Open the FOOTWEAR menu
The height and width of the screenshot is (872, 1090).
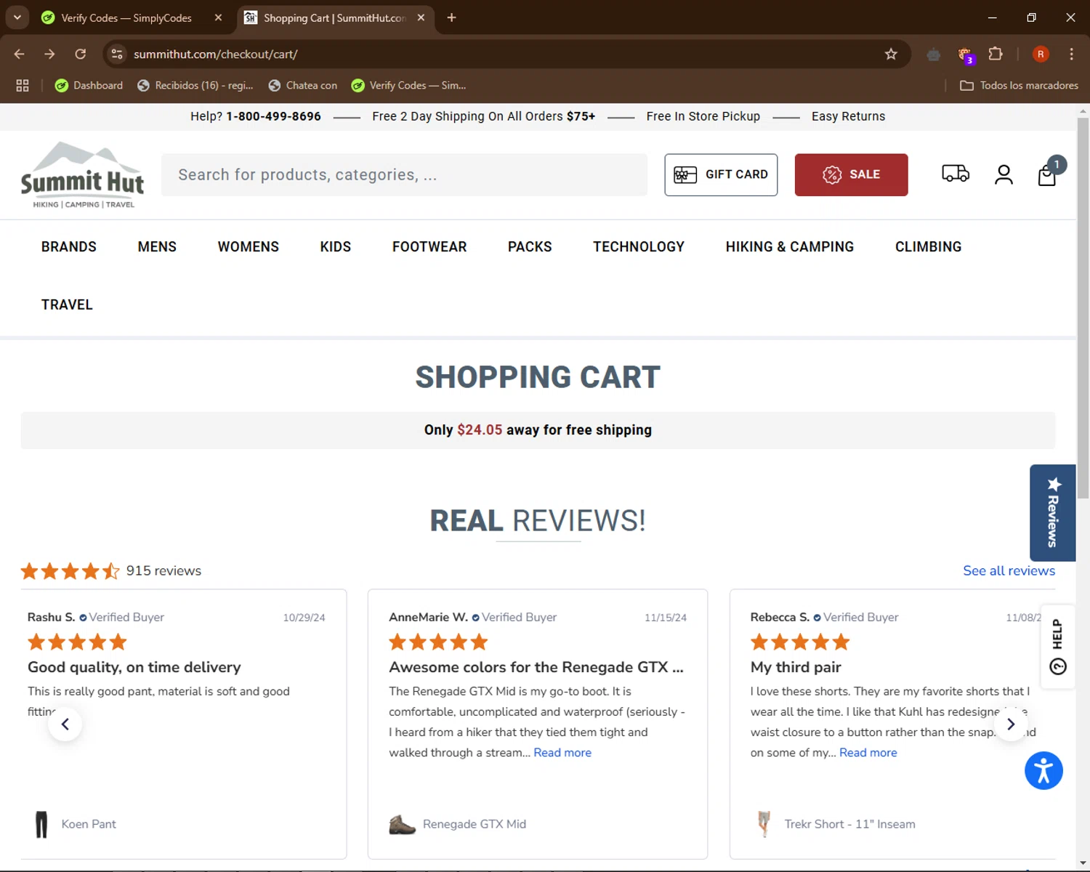[429, 247]
